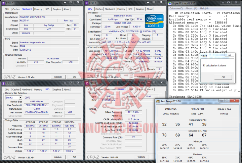This screenshot has width=242, height=163.
Task: Click OK in the Mainboard CPU-Z window
Action: pos(74,77)
